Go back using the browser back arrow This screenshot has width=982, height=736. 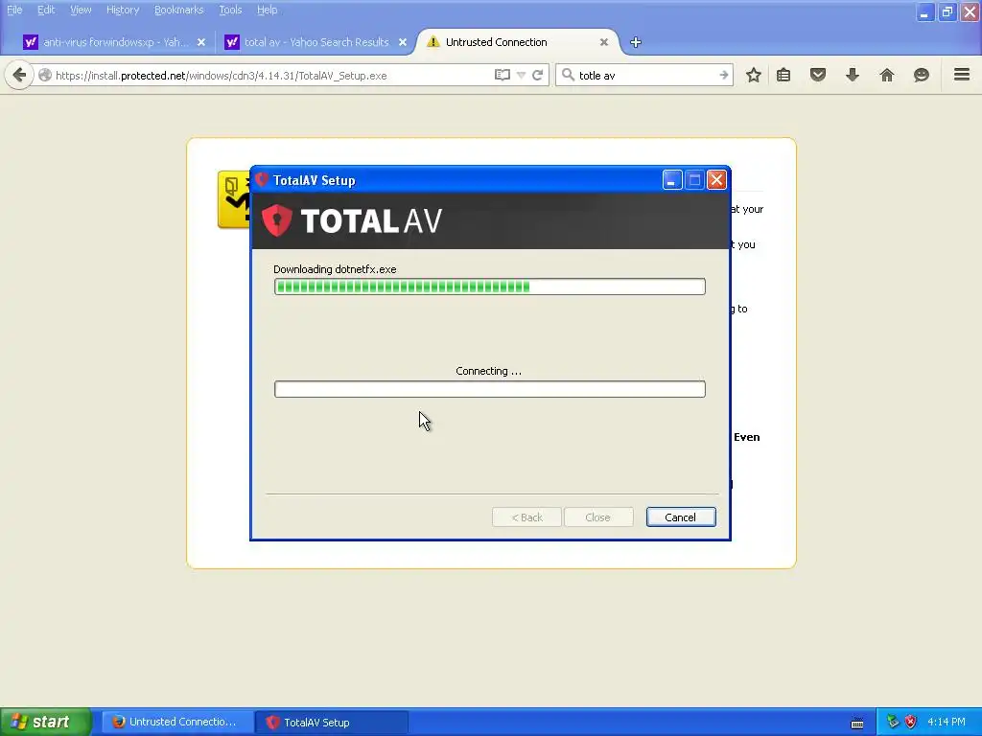pos(19,76)
